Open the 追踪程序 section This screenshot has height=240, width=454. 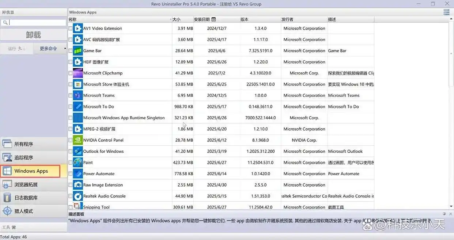pyautogui.click(x=34, y=157)
